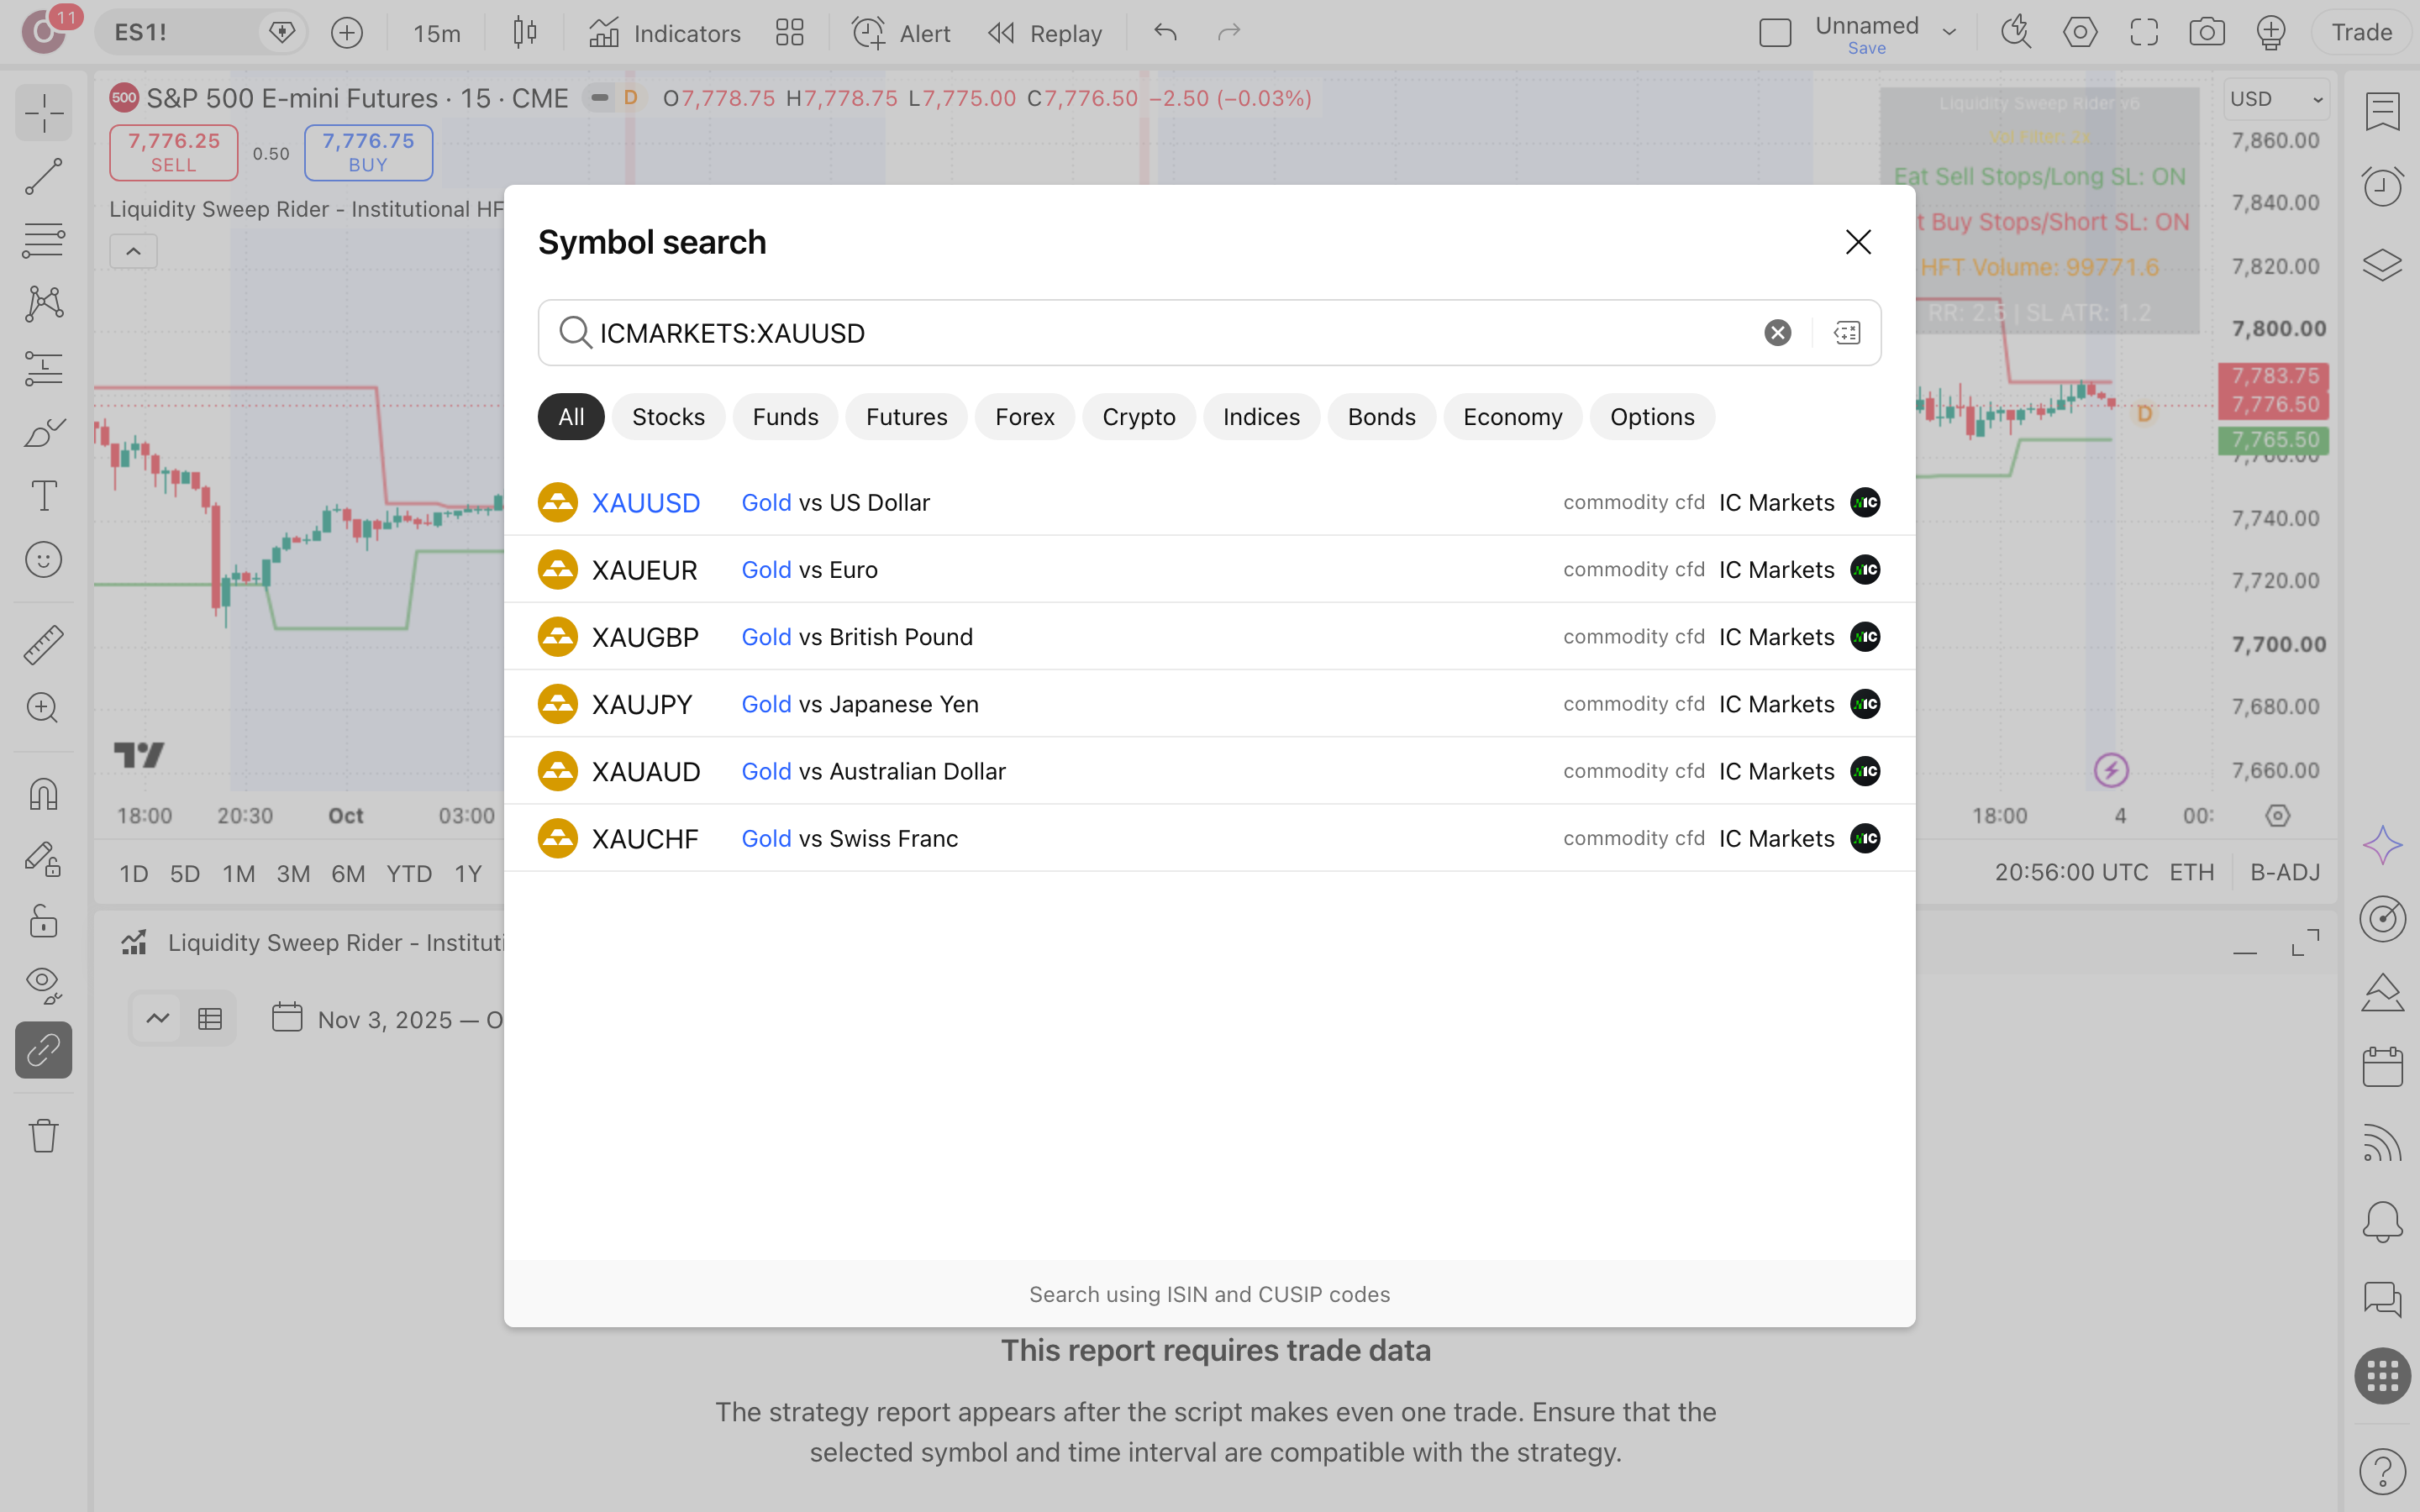Toggle hide all drawings eye icon

click(43, 985)
